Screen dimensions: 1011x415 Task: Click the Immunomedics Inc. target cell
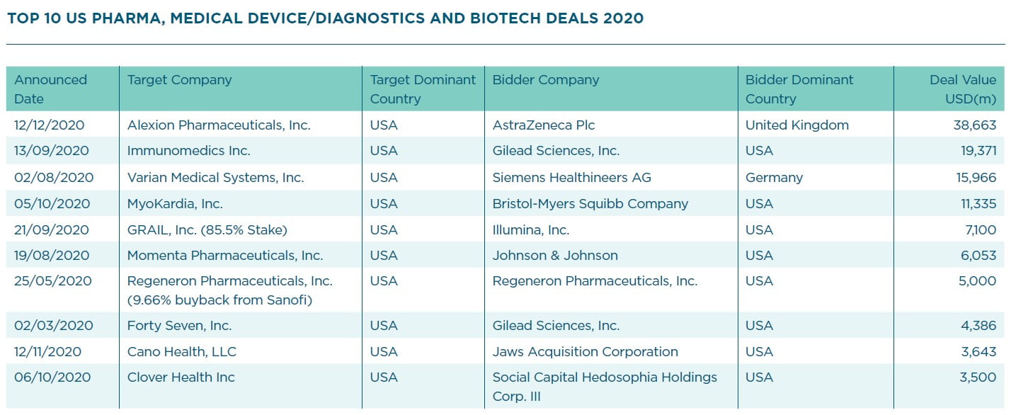pos(188,151)
